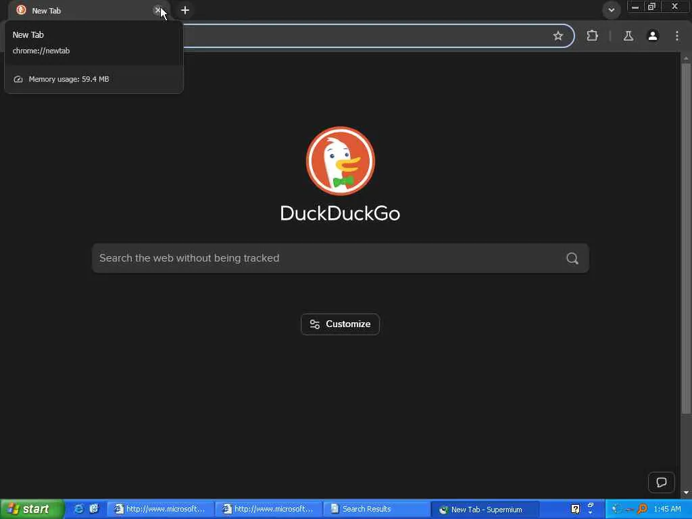Screen dimensions: 692x519
Task: Open the Extensions puzzle-piece icon
Action: tap(592, 36)
